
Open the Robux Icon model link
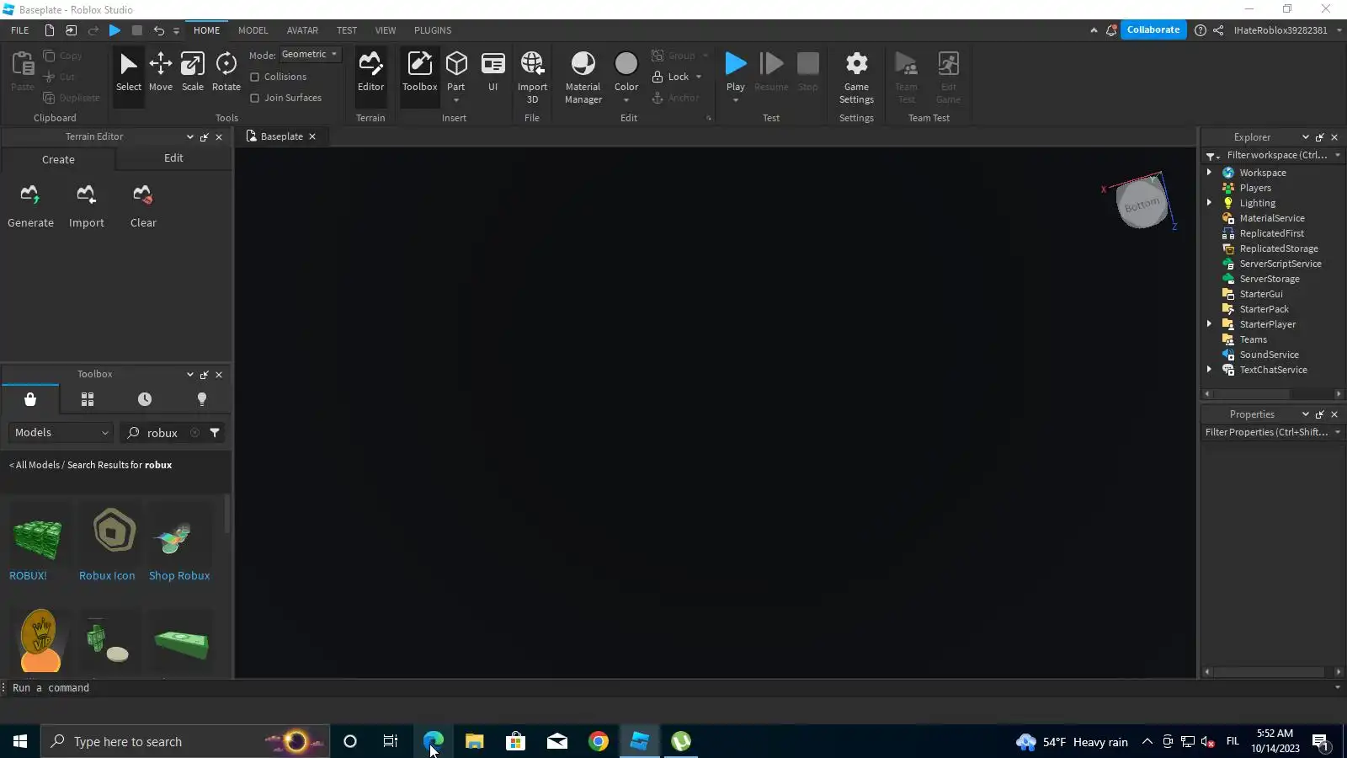coord(107,576)
